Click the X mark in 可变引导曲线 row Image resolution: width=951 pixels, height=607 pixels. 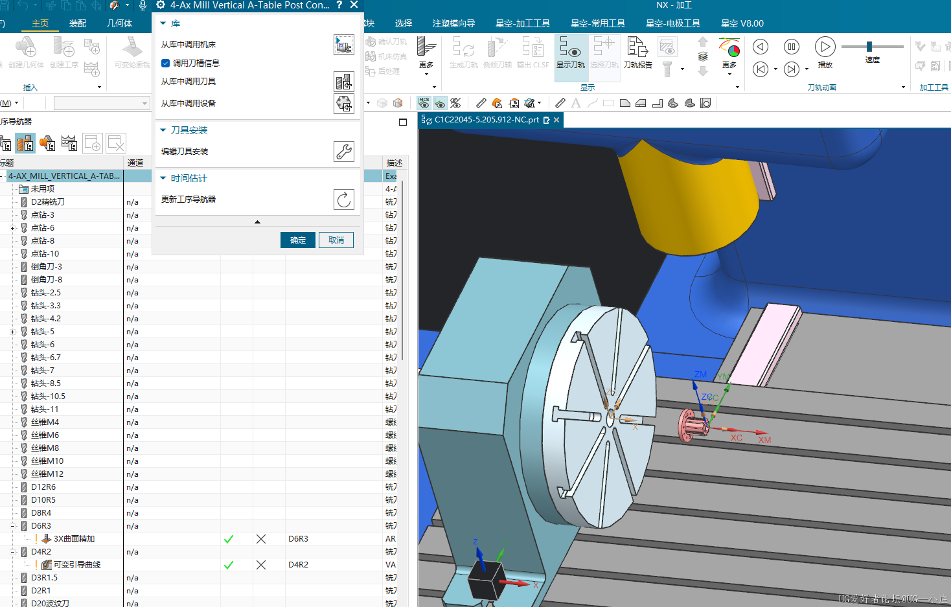[261, 565]
